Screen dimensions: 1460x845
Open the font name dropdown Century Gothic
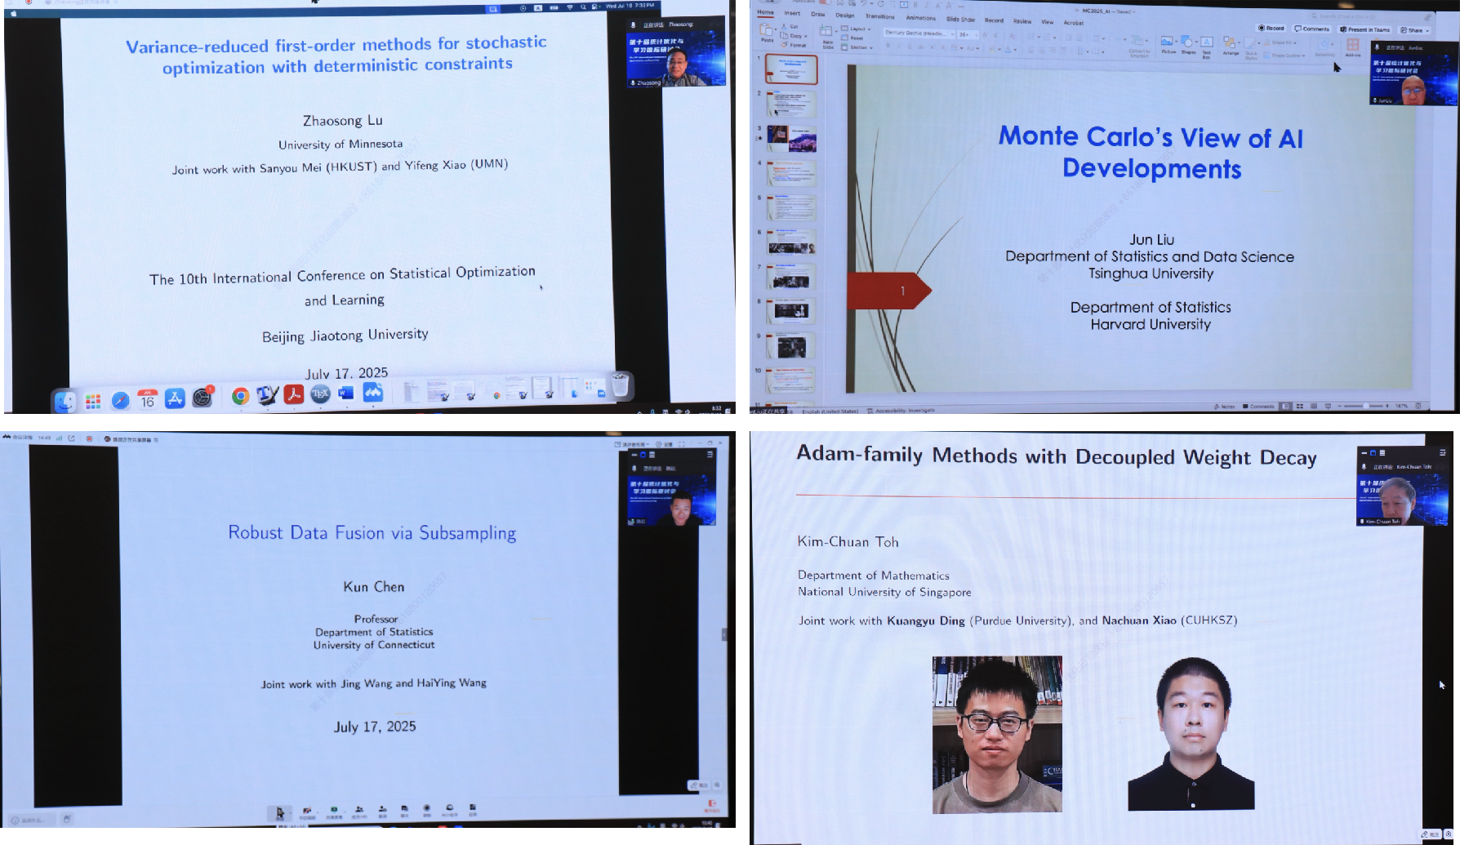919,33
